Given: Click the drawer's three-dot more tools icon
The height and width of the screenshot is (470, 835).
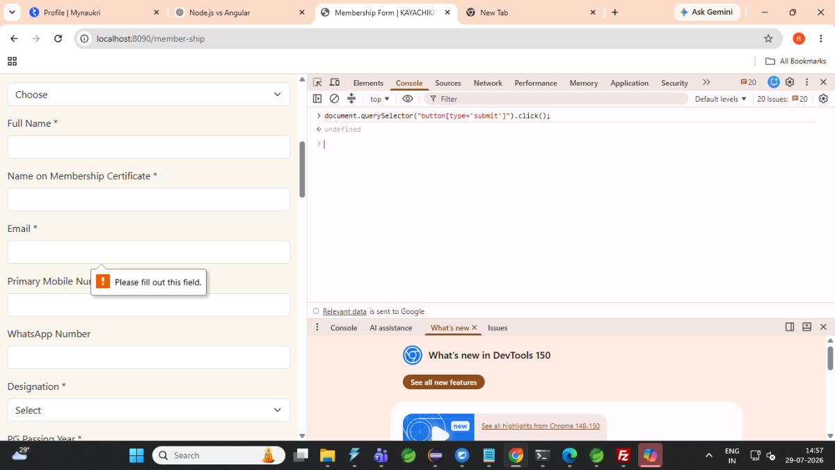Looking at the screenshot, I should pos(317,327).
